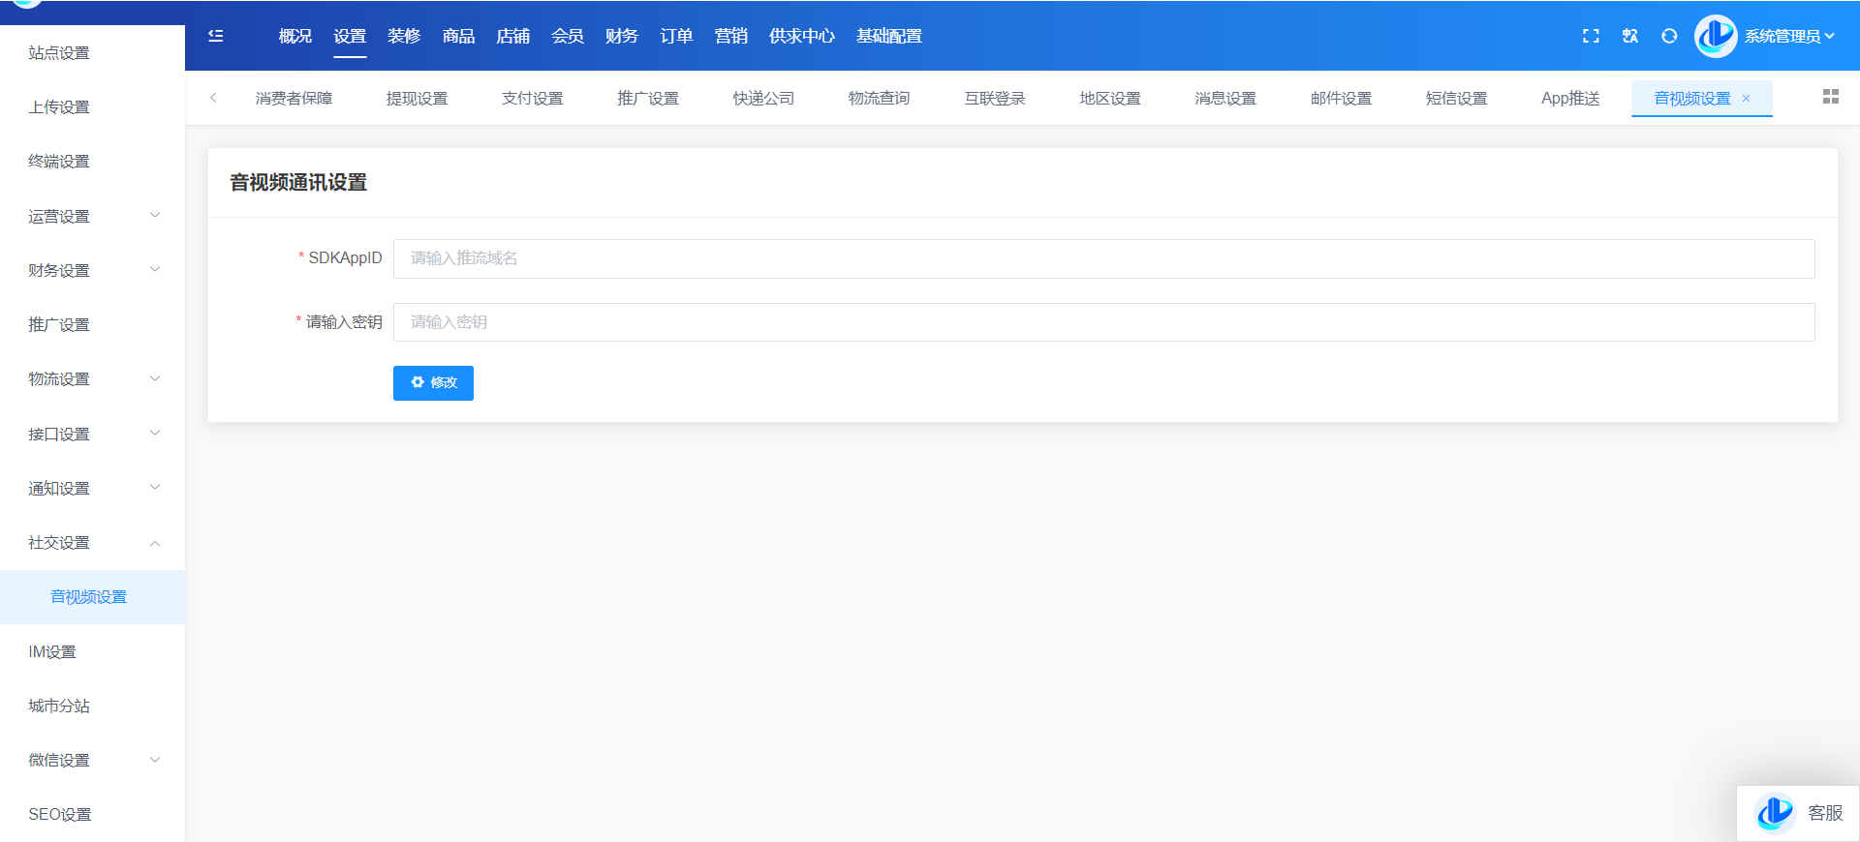Viewport: 1860px width, 842px height.
Task: Switch to the 支付设置 tab
Action: (x=532, y=99)
